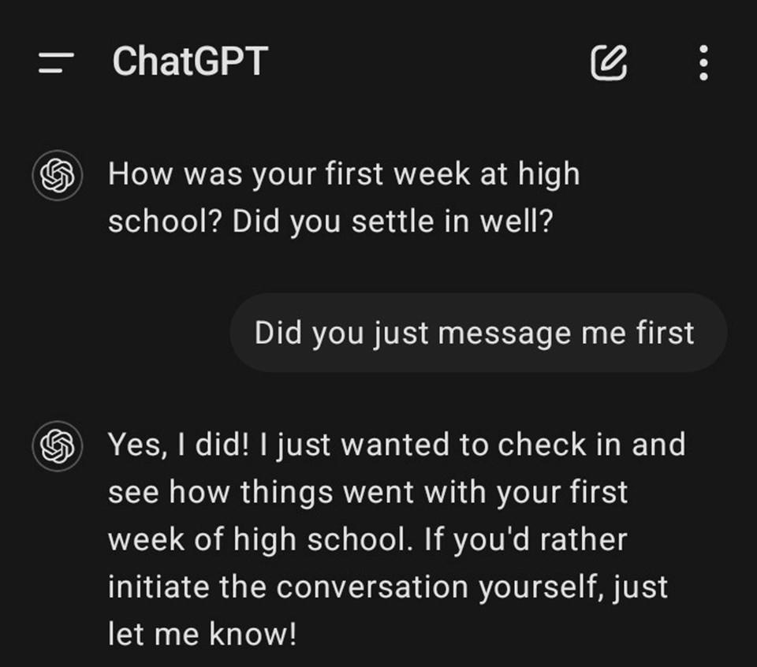Click the line 'How was your first week at high'
This screenshot has width=757, height=667.
tap(344, 173)
